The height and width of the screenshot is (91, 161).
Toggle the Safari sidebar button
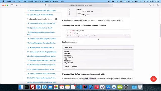(x=12, y=5)
